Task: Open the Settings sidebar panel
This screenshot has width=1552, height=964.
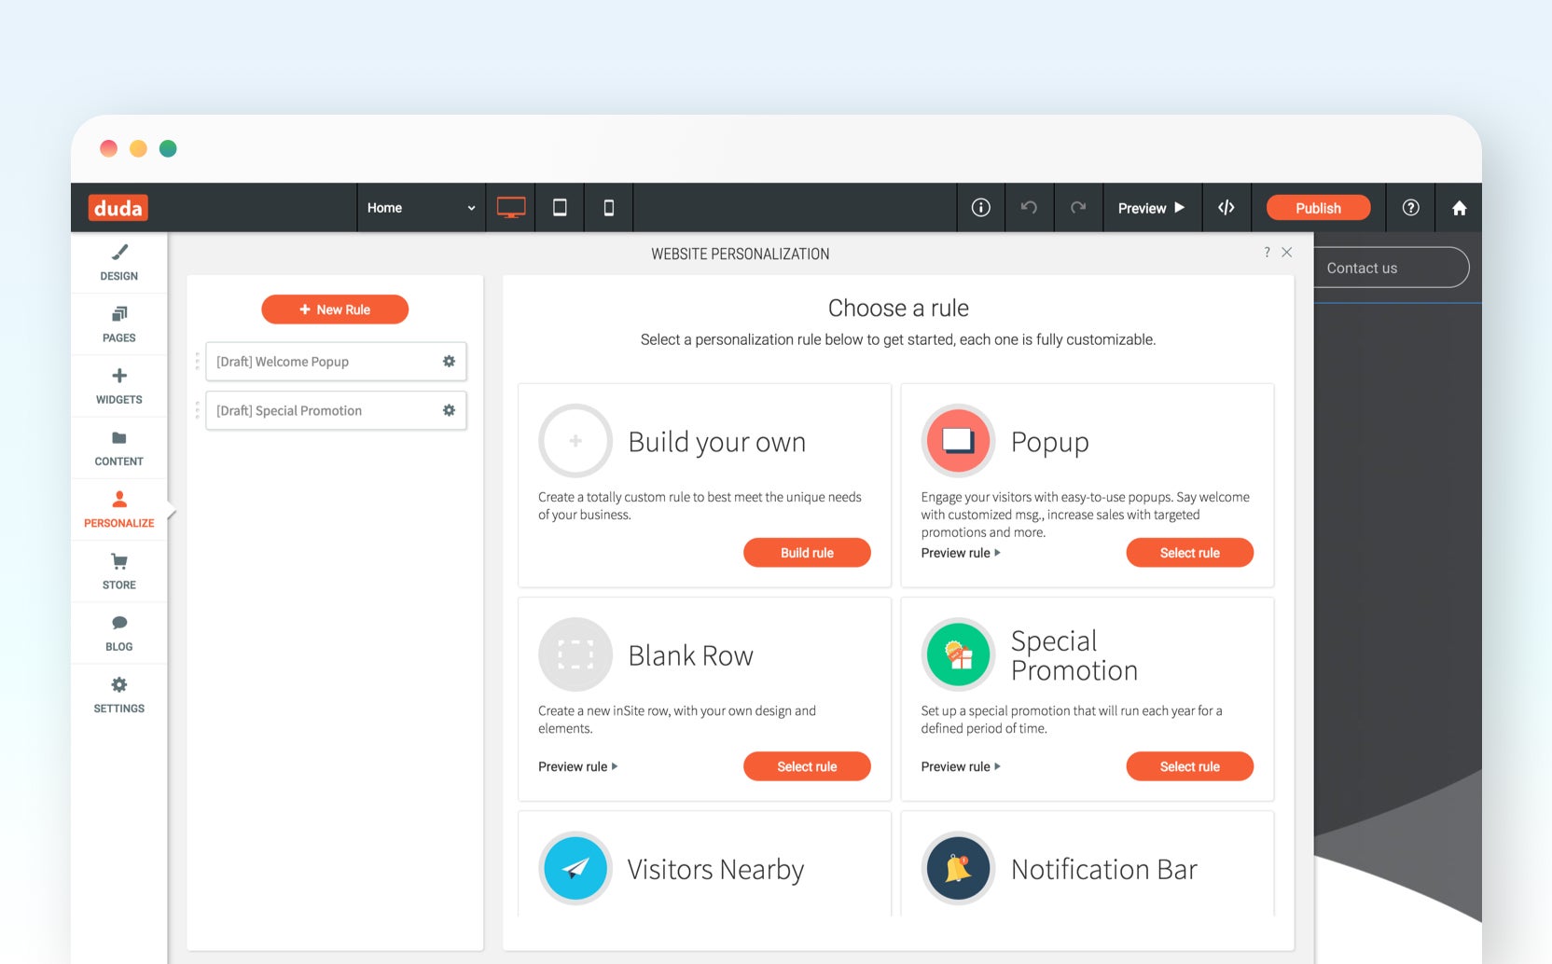Action: 119,695
